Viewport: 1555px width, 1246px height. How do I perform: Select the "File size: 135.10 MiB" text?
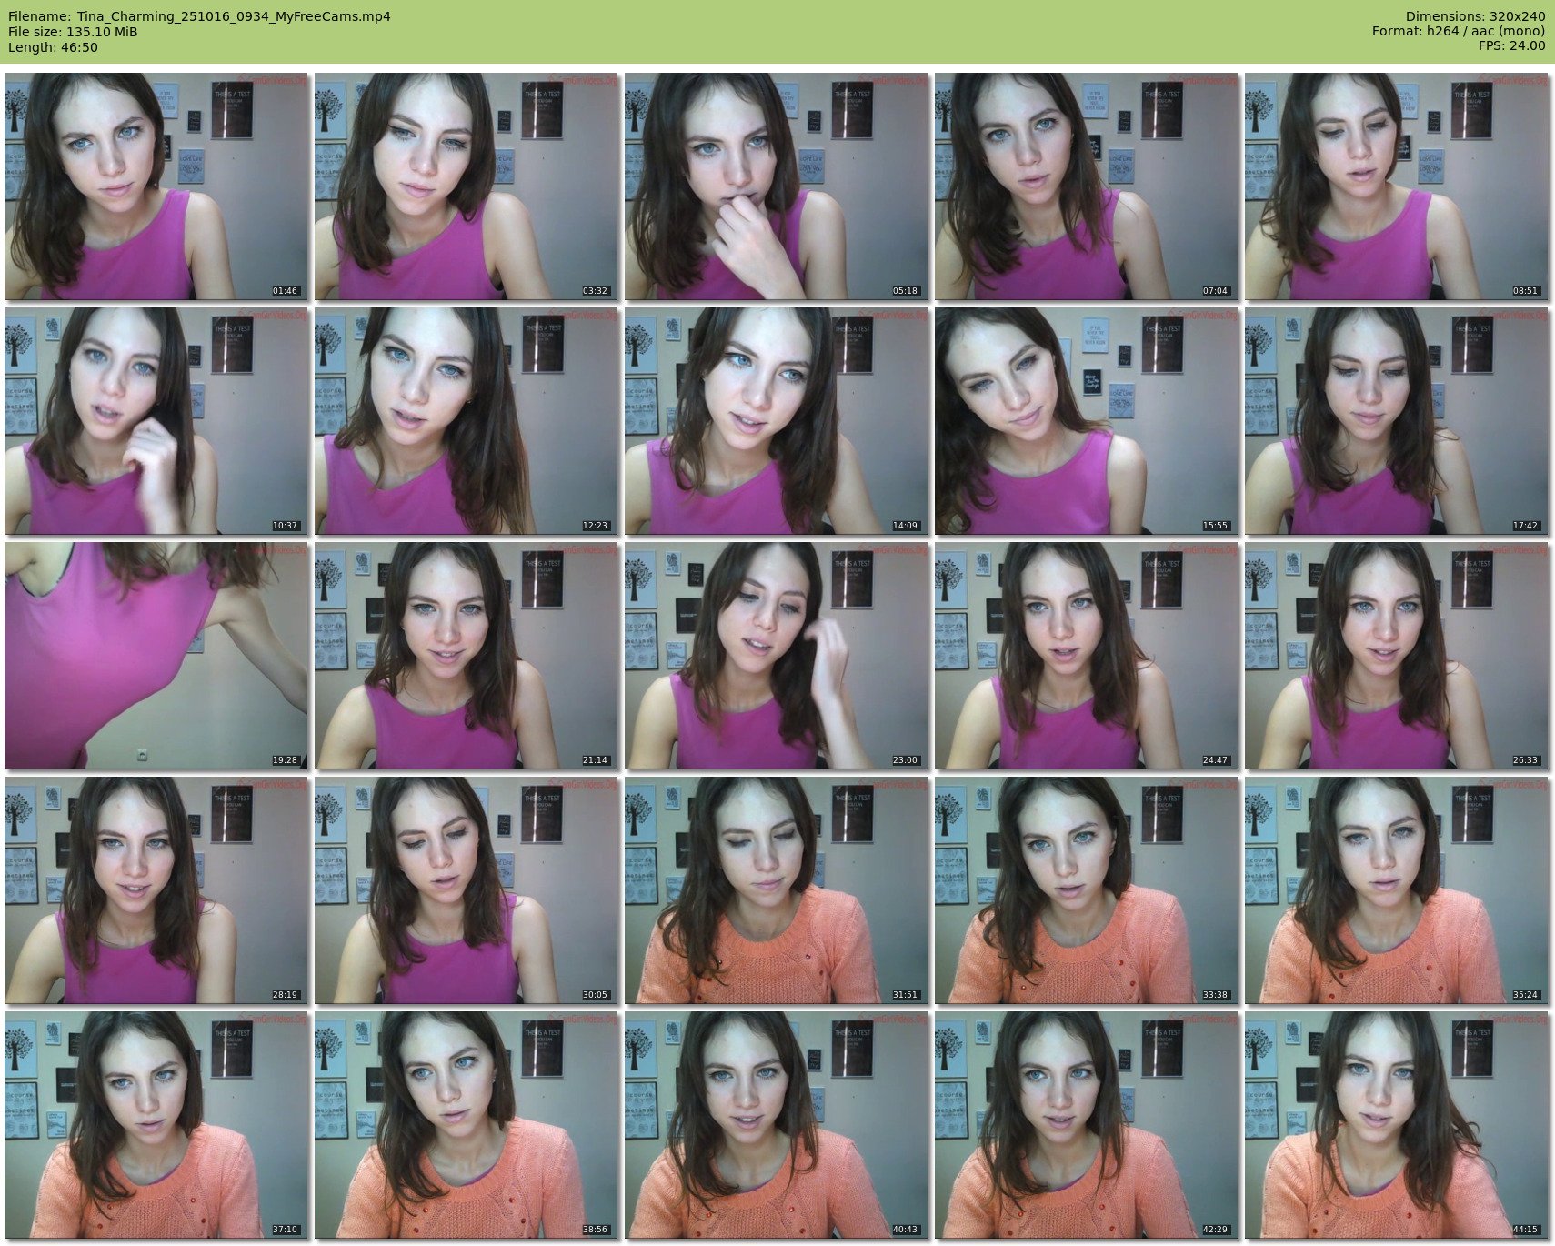(x=73, y=32)
